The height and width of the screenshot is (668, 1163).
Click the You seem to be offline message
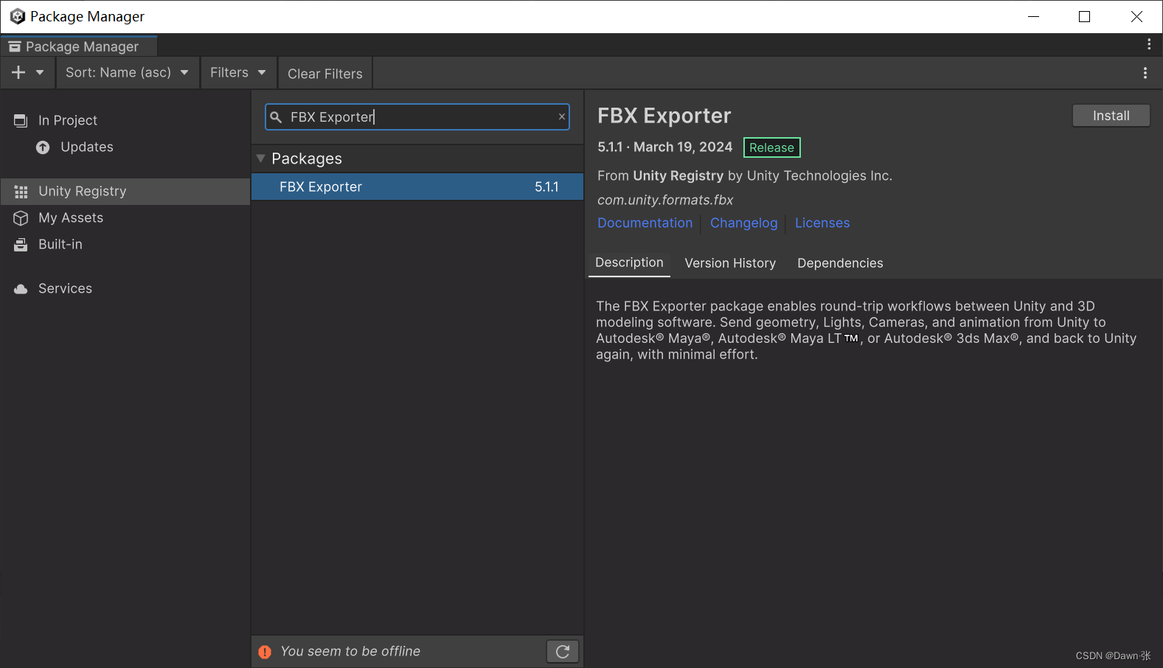350,651
